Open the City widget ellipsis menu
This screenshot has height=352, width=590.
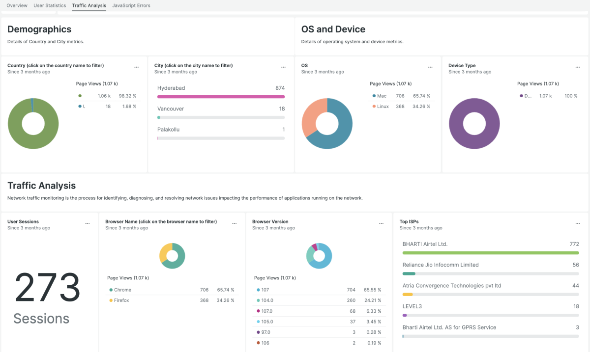coord(283,67)
